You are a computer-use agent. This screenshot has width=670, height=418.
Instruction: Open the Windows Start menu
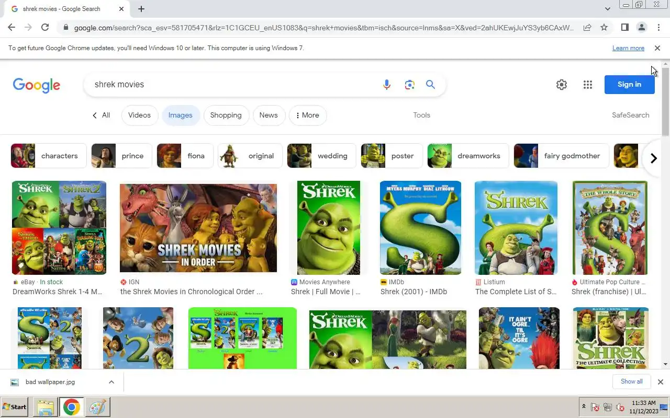14,407
